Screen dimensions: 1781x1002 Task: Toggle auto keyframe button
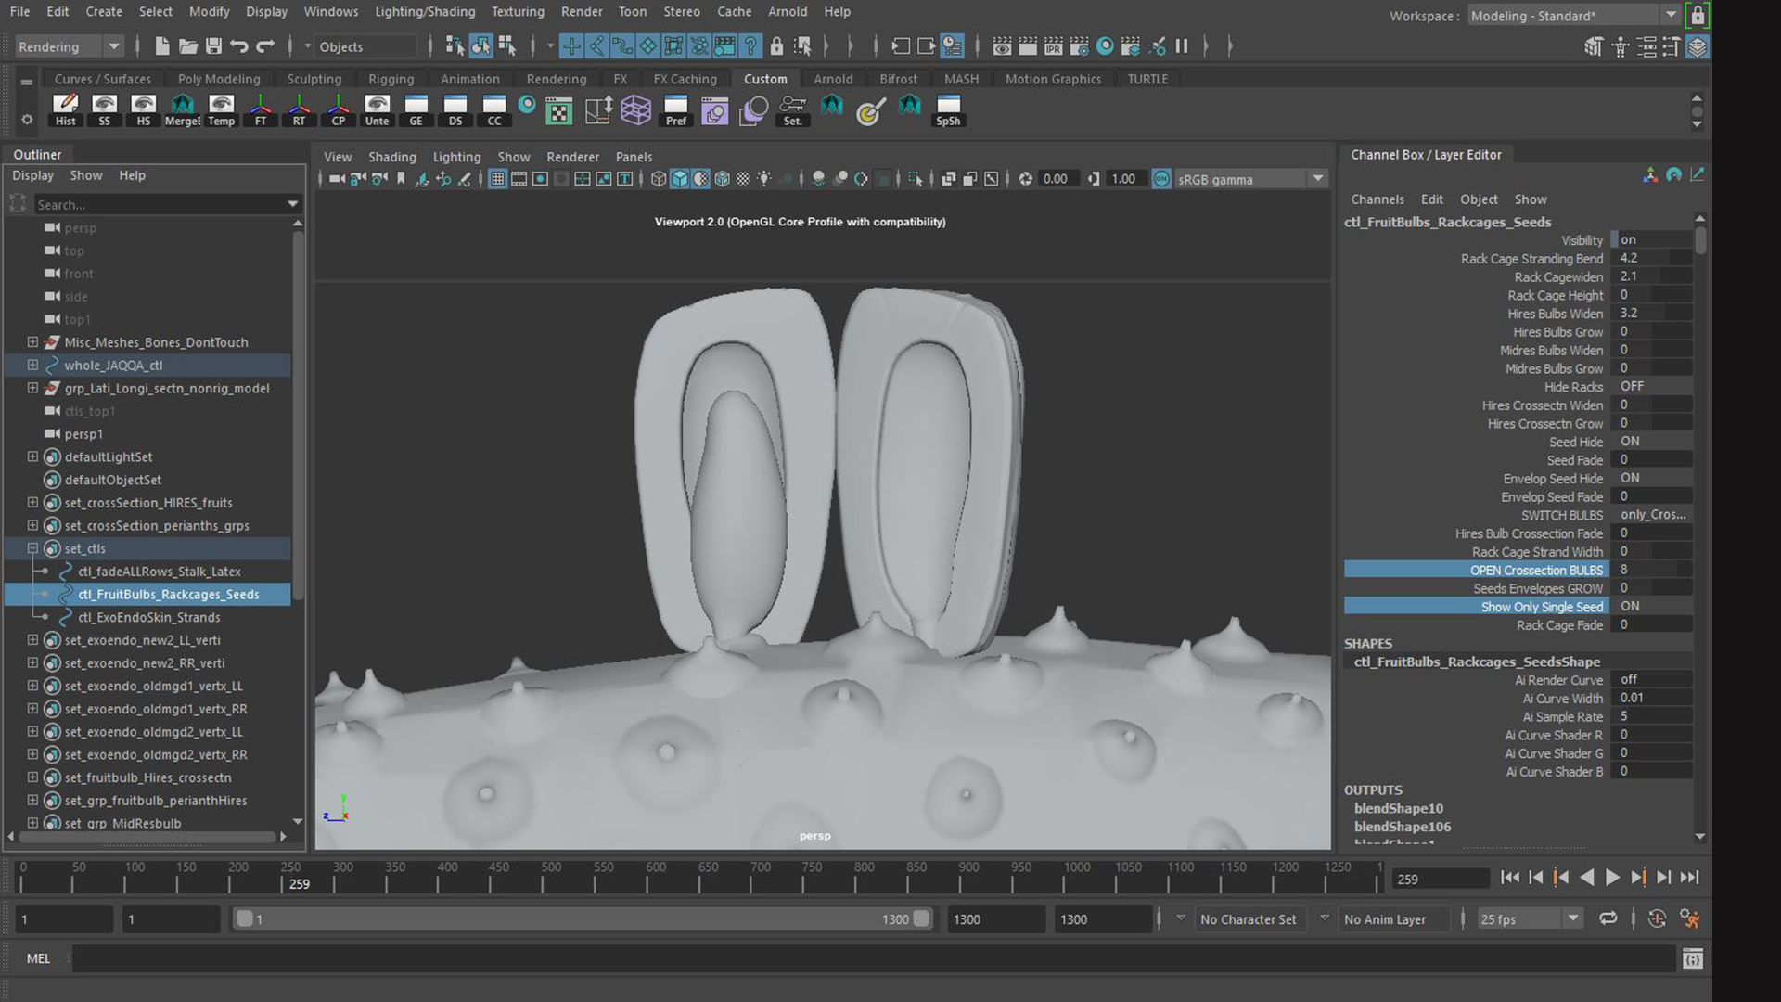tap(1657, 918)
